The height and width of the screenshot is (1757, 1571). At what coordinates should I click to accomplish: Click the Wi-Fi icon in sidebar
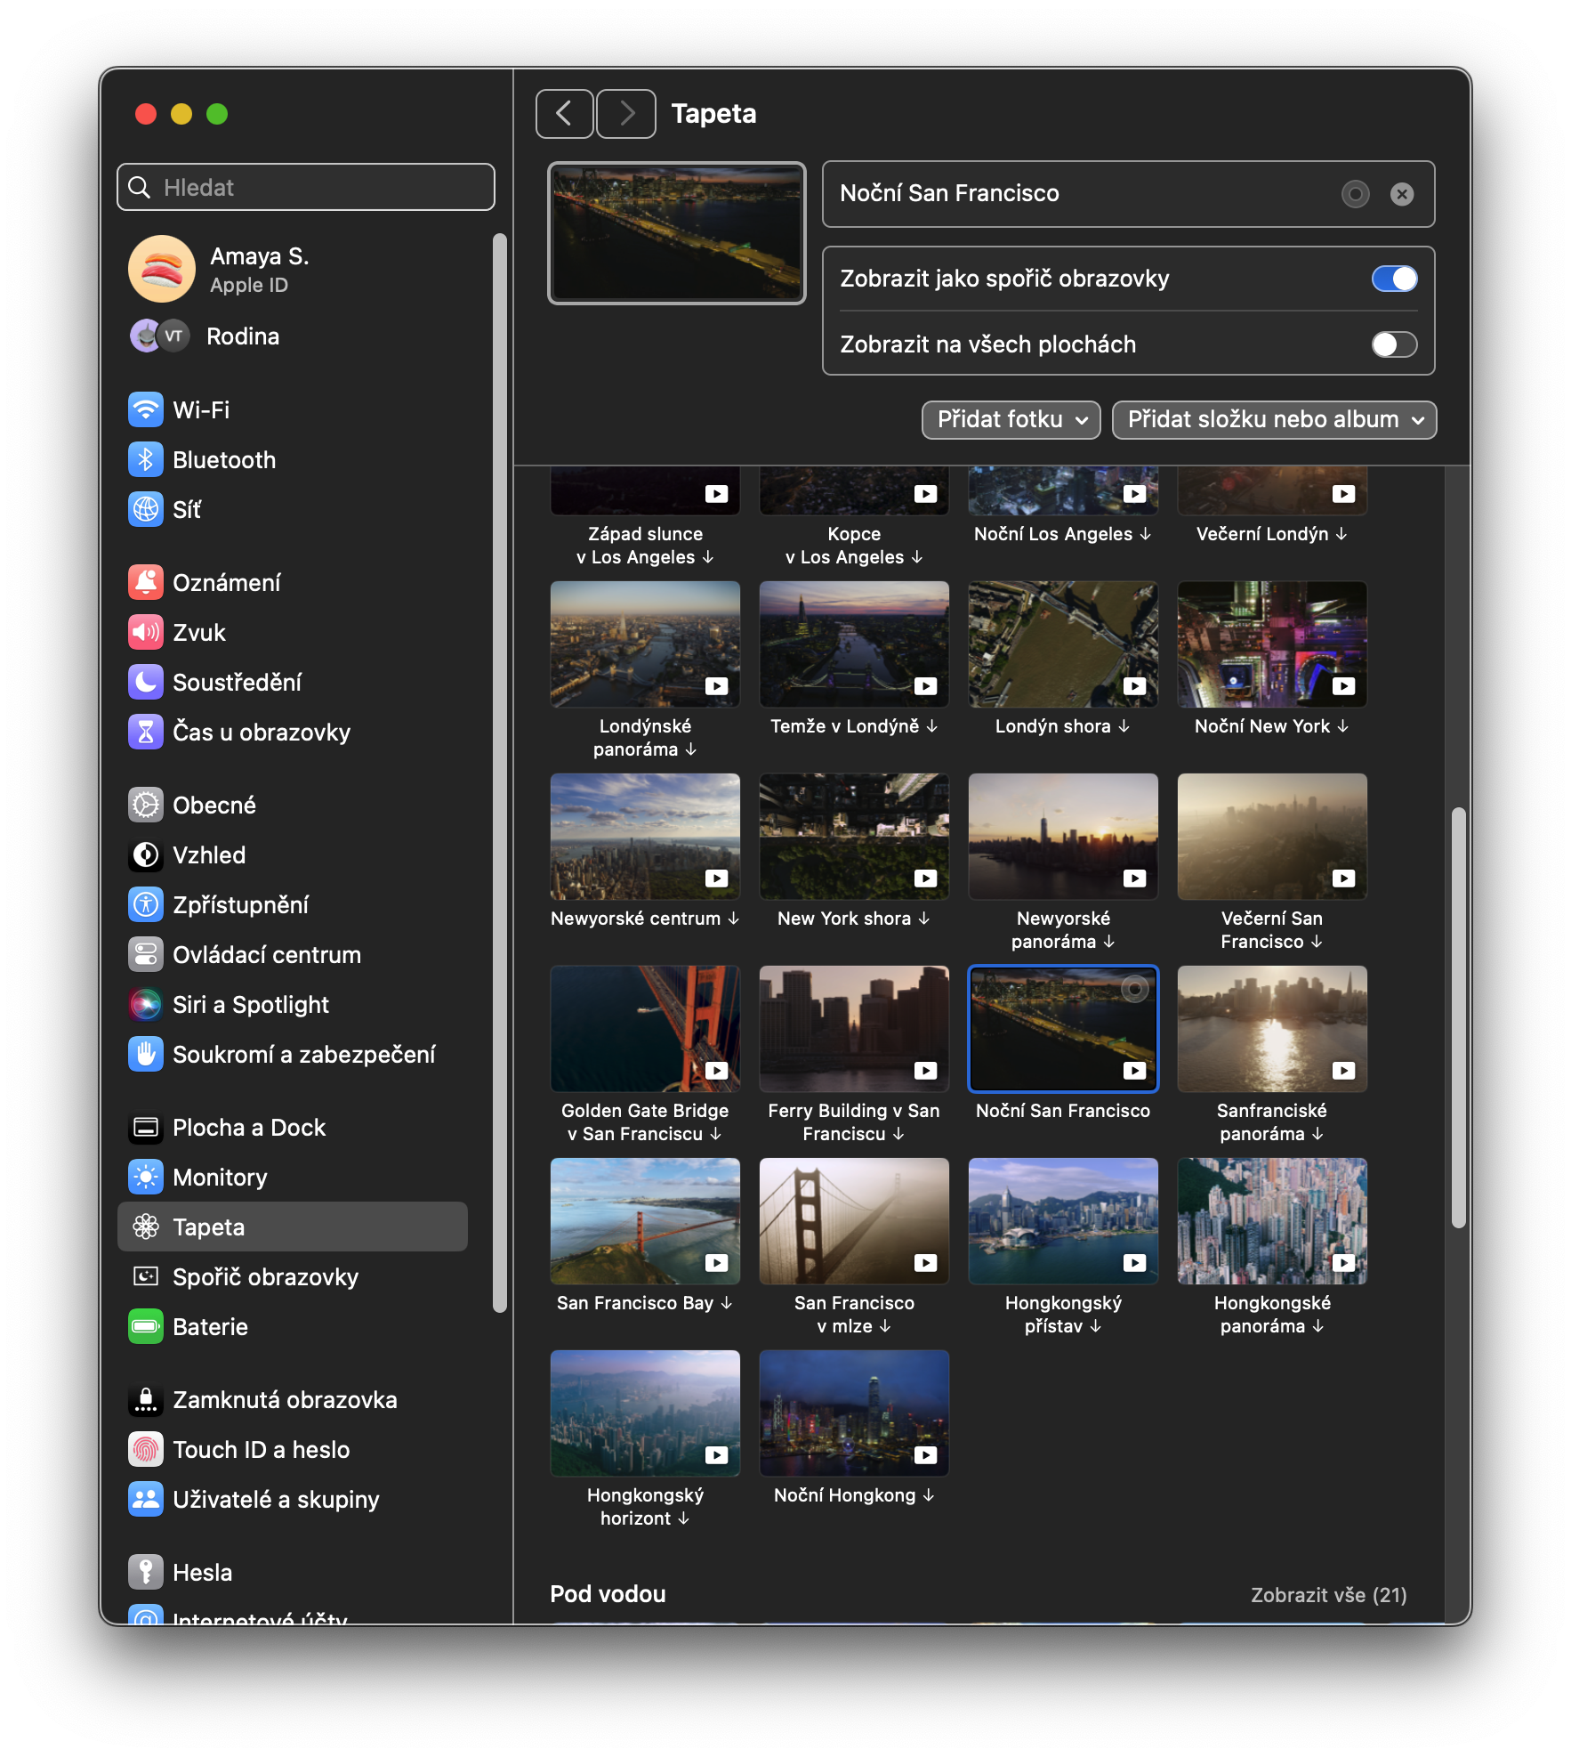click(146, 409)
